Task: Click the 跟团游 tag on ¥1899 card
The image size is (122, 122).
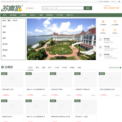Action: [x=77, y=74]
